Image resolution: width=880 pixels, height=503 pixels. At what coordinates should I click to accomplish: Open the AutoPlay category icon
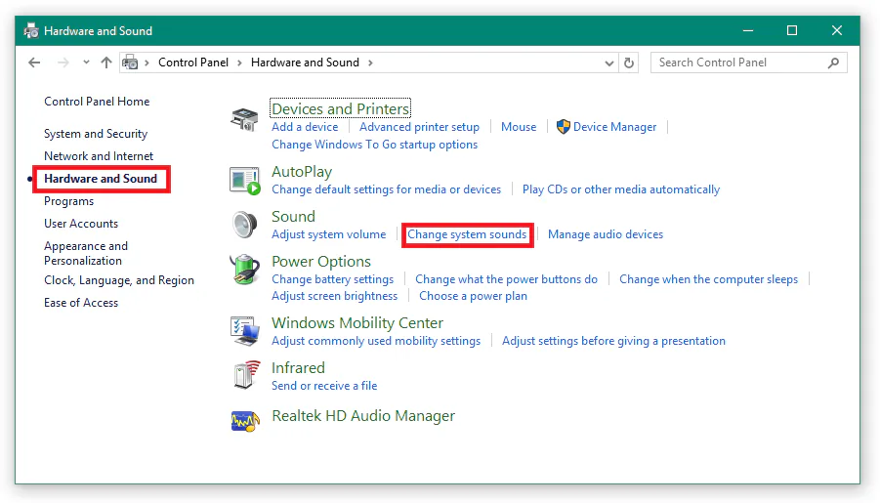pos(245,181)
